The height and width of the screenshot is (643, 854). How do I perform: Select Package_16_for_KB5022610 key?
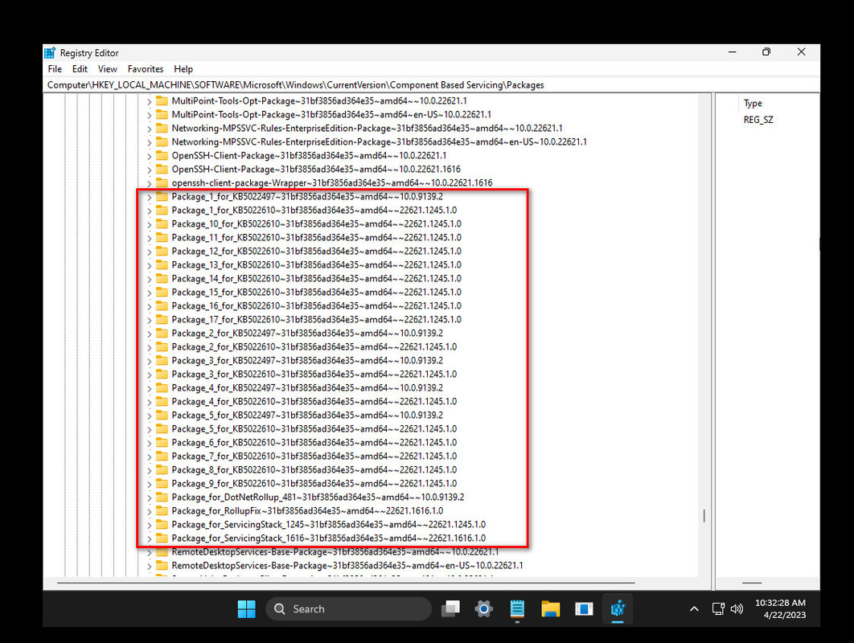(x=316, y=305)
